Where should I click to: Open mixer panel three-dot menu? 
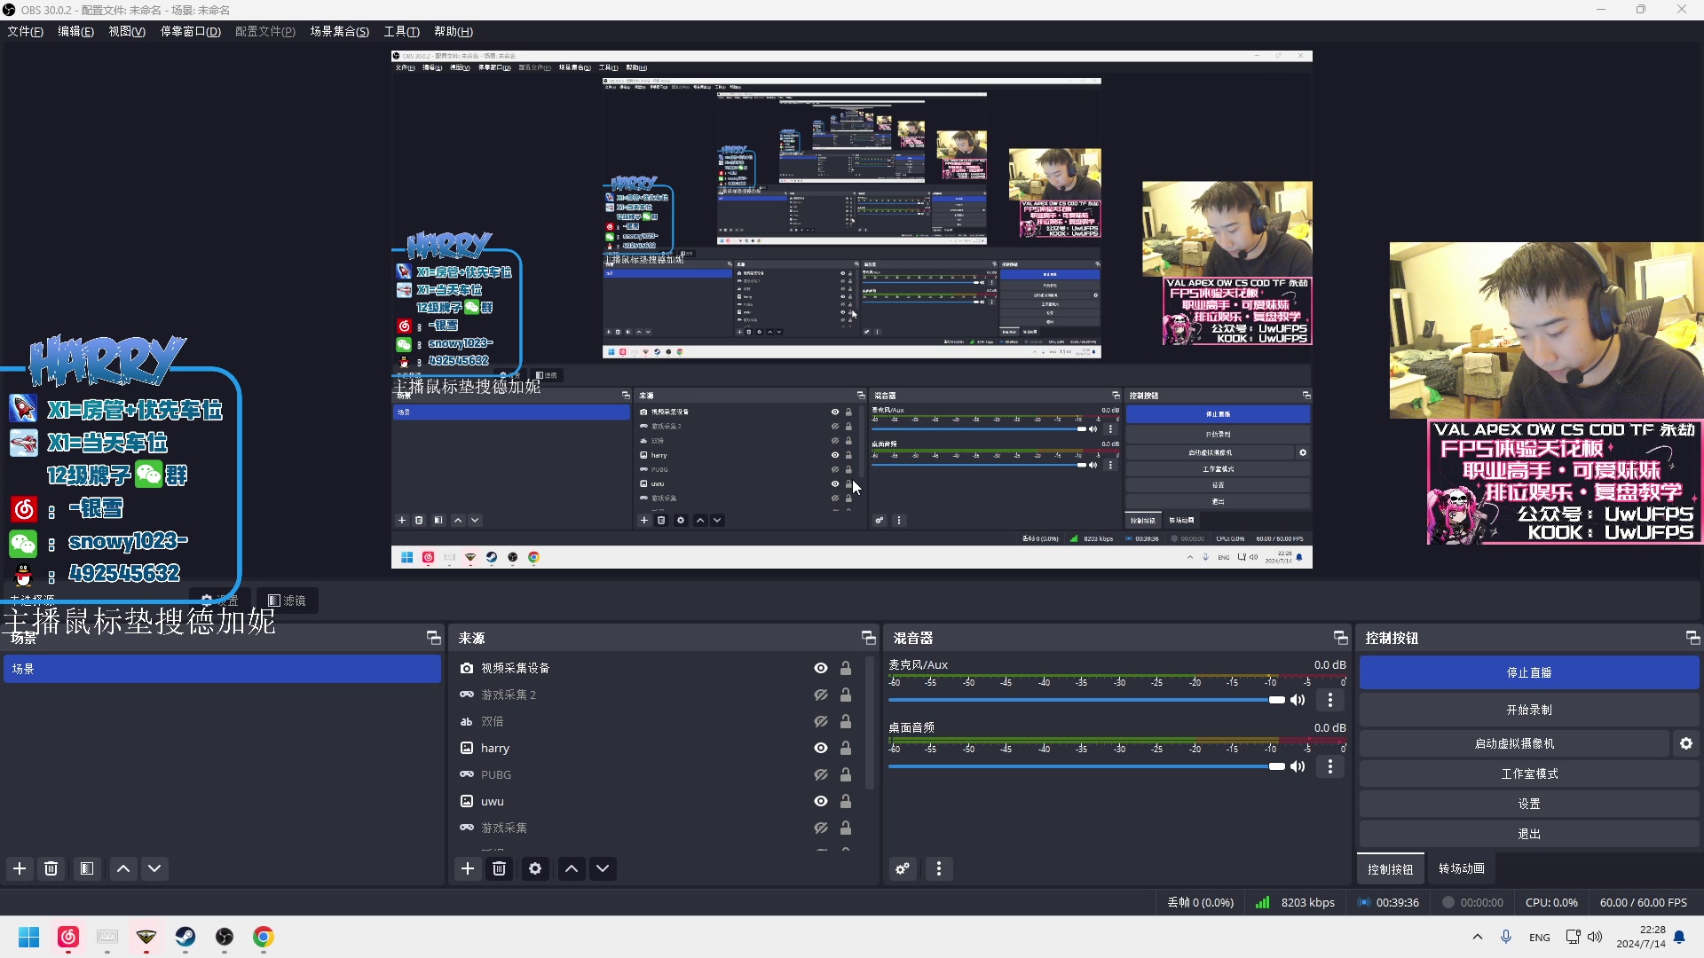point(939,868)
